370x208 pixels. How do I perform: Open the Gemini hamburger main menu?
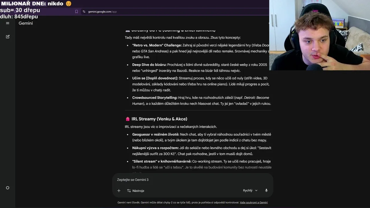[x=8, y=23]
